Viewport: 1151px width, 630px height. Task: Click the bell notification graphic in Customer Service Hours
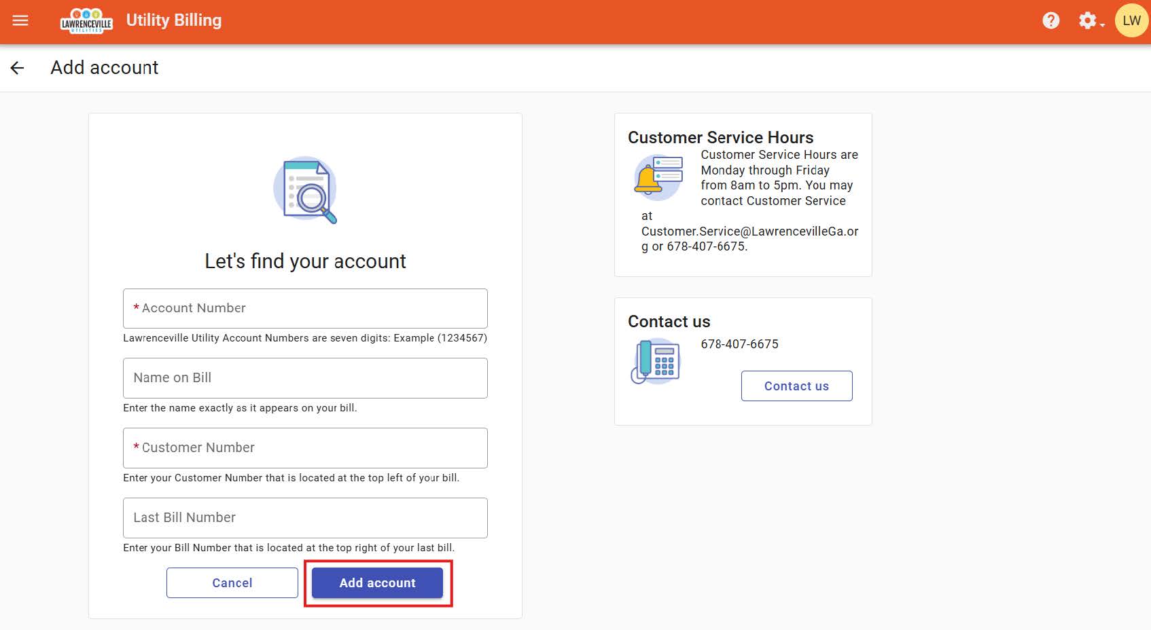(x=656, y=177)
